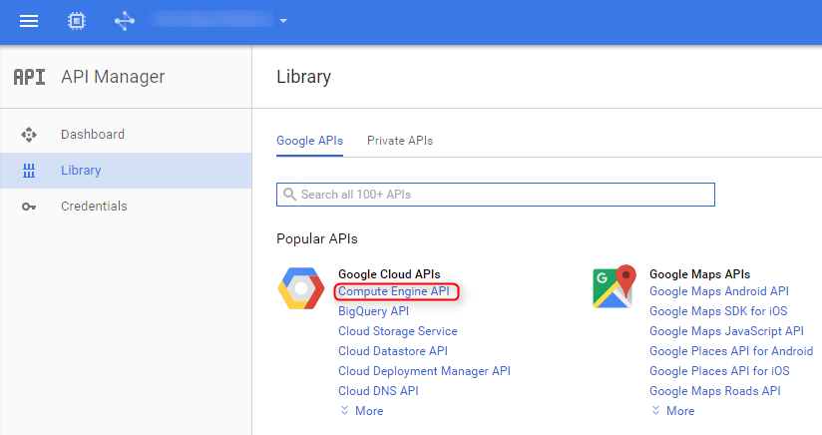
Task: Expand More under Google Maps APIs
Action: [680, 411]
